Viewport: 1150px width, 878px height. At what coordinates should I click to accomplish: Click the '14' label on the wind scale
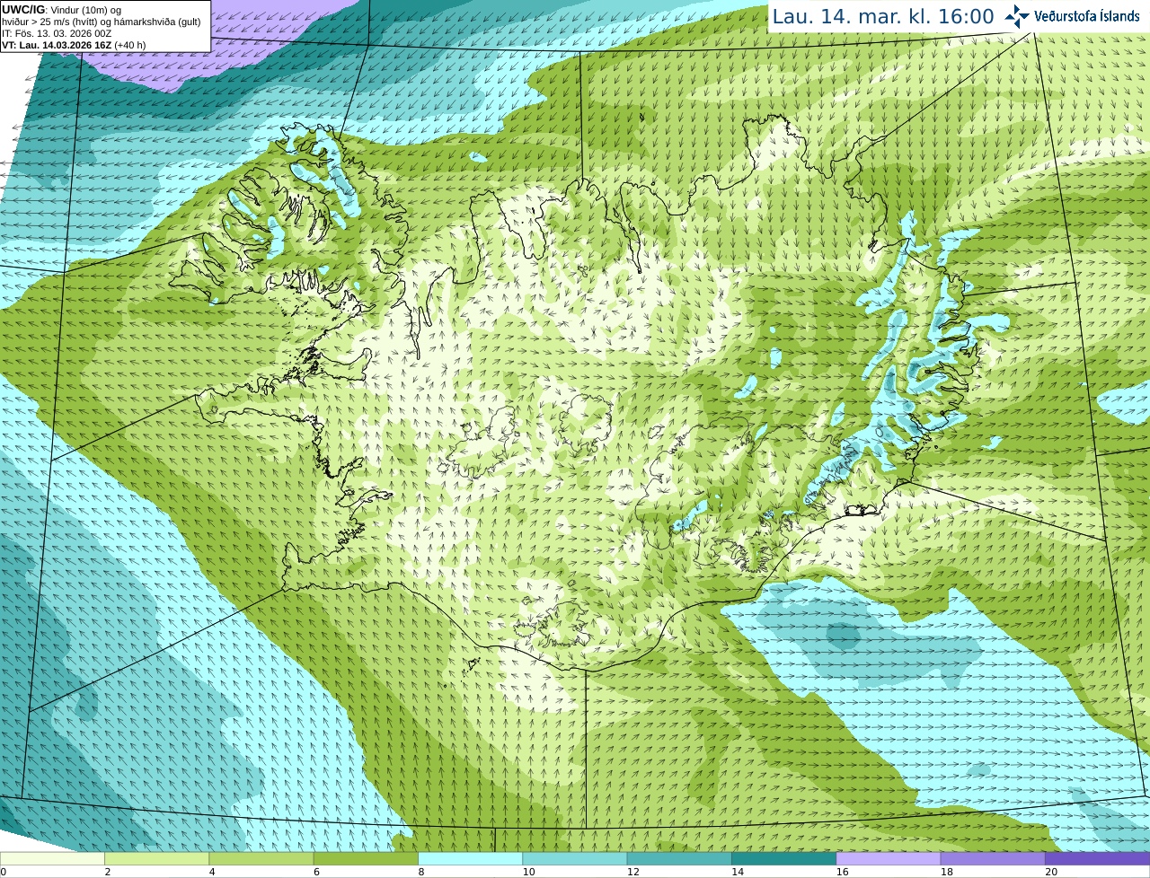[738, 872]
